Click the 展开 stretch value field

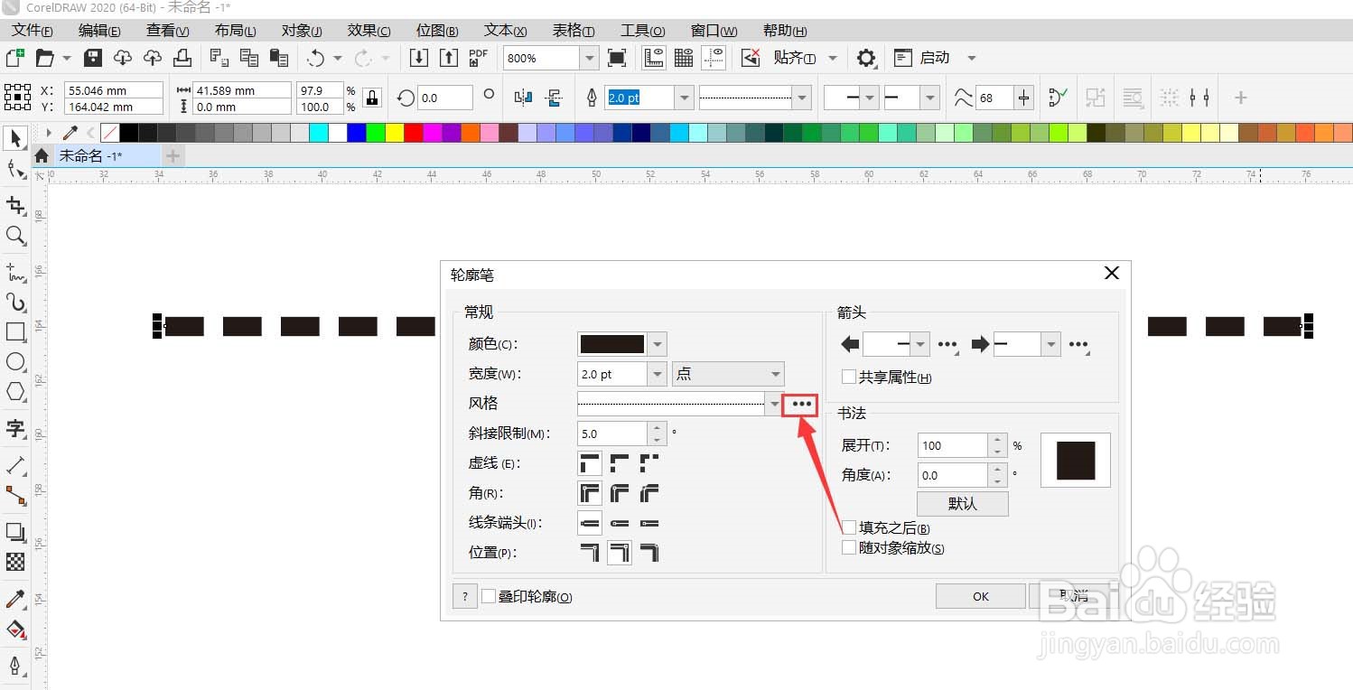[x=953, y=445]
